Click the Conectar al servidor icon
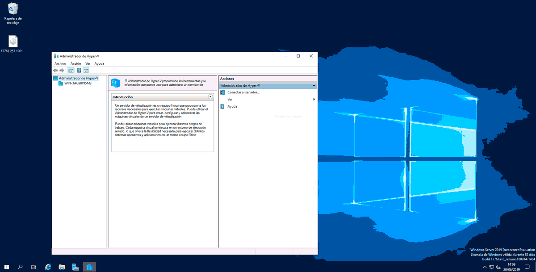 [x=222, y=92]
